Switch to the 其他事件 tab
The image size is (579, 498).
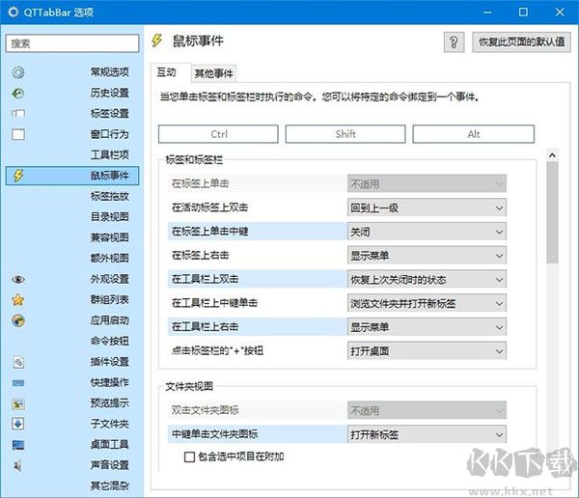click(x=213, y=73)
